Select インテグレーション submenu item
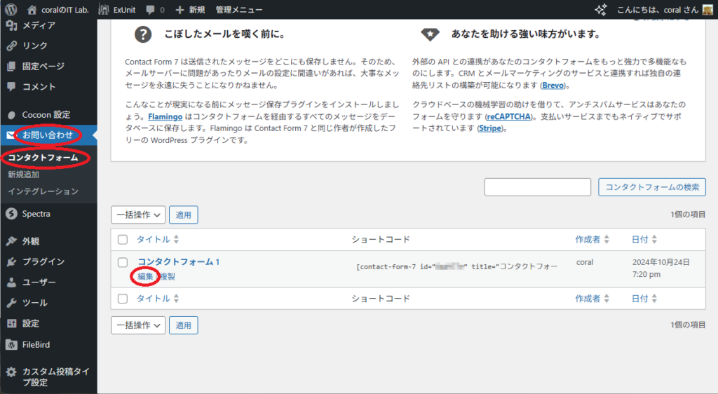The image size is (718, 394). (x=43, y=191)
